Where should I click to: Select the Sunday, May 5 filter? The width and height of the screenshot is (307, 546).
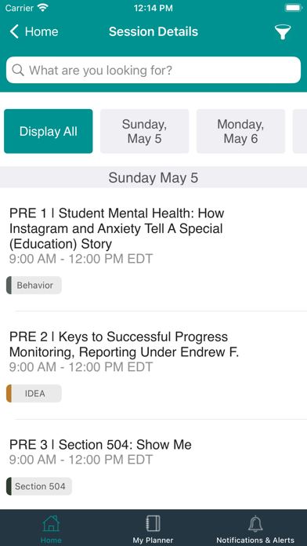click(x=145, y=131)
